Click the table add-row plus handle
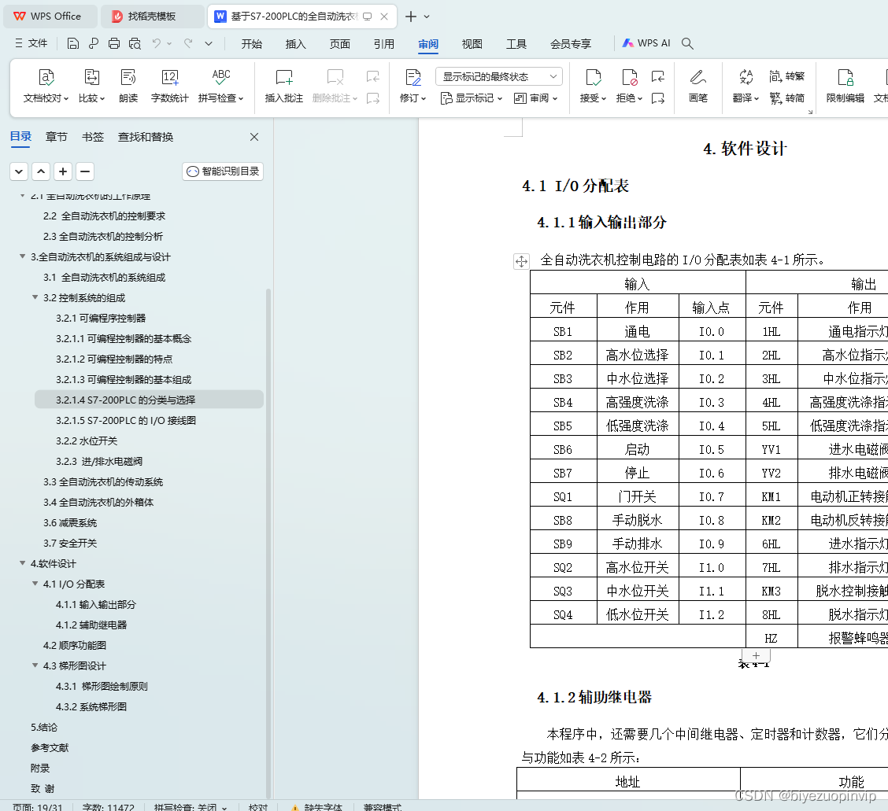 click(756, 655)
